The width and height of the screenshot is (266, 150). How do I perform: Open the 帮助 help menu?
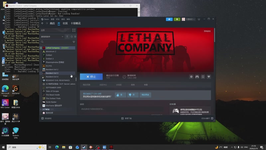[68, 19]
